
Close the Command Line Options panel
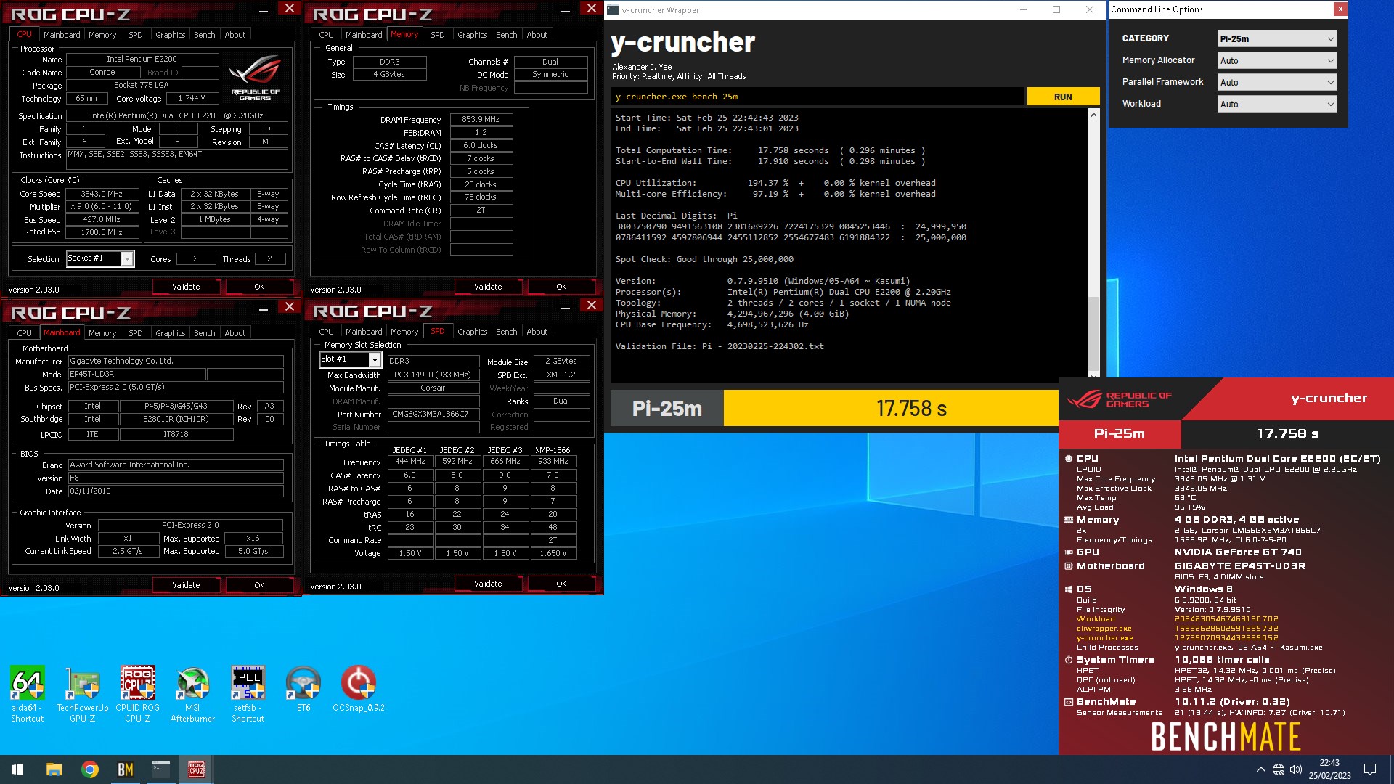(x=1340, y=9)
